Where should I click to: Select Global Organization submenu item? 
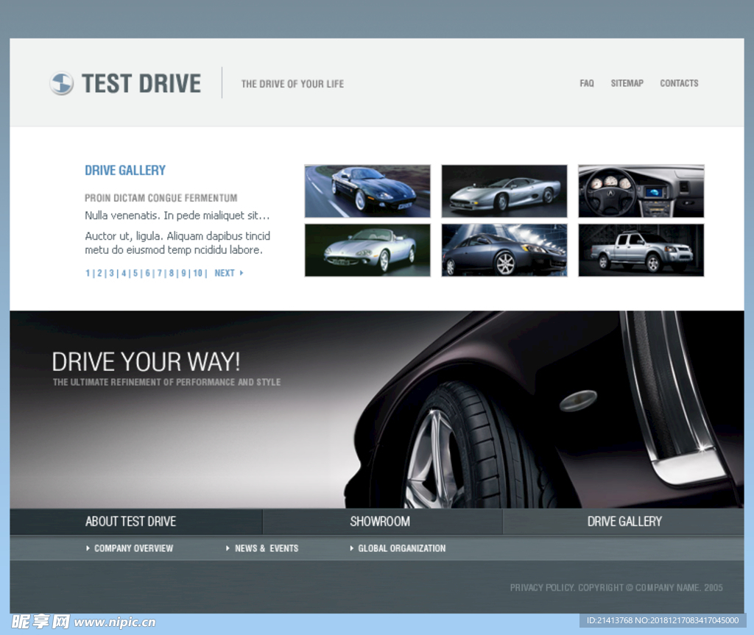point(401,548)
